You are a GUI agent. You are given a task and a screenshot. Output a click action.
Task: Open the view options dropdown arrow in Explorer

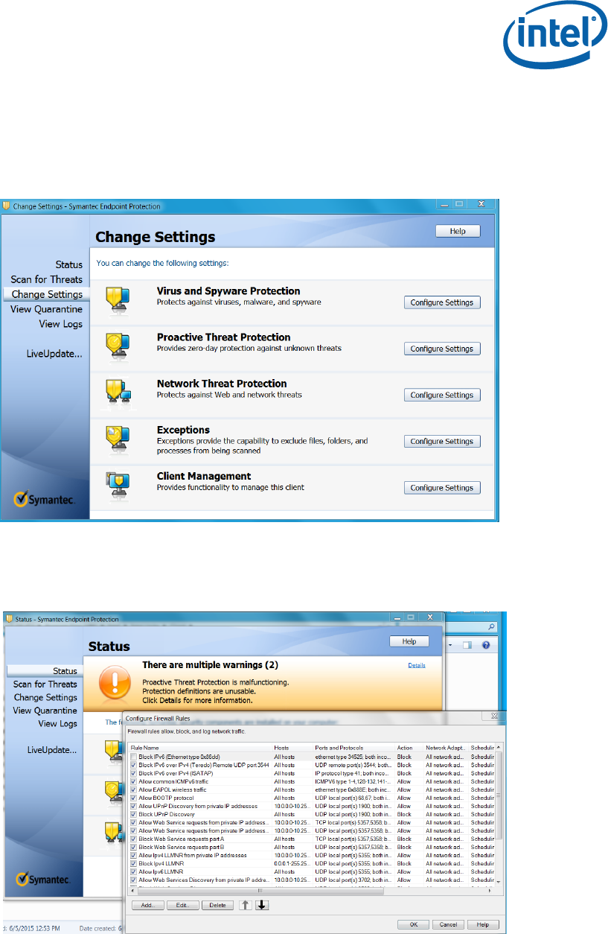(x=451, y=644)
